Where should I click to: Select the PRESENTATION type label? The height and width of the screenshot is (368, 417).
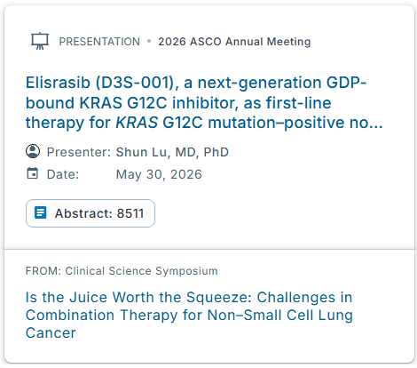[99, 42]
